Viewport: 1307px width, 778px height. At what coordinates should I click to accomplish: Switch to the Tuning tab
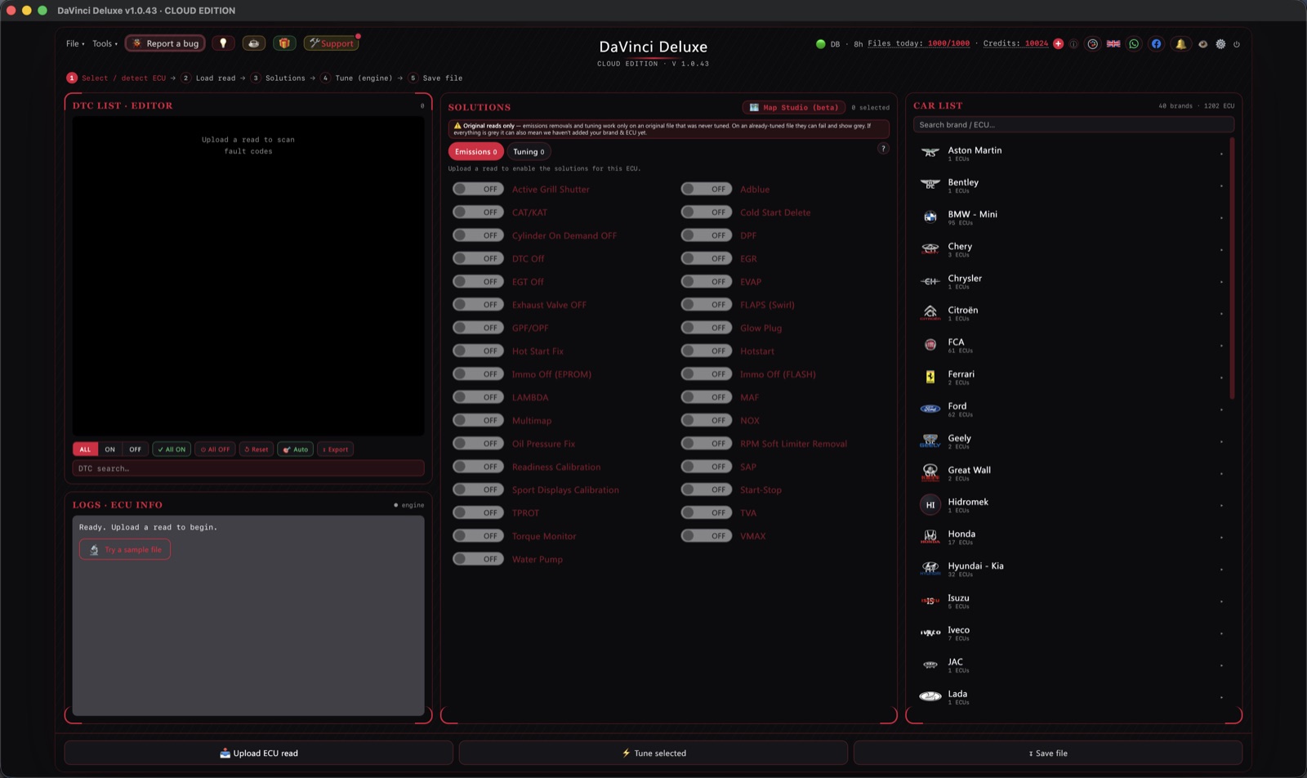click(x=529, y=151)
